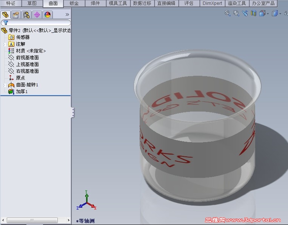
Task: Select the 上视基准面 tree item
Action: pyautogui.click(x=23, y=64)
